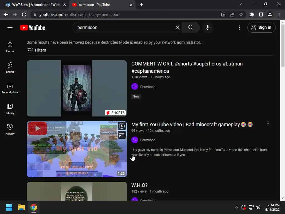The width and height of the screenshot is (285, 214).
Task: Add Minecraft video to Watch later
Action: point(122,126)
